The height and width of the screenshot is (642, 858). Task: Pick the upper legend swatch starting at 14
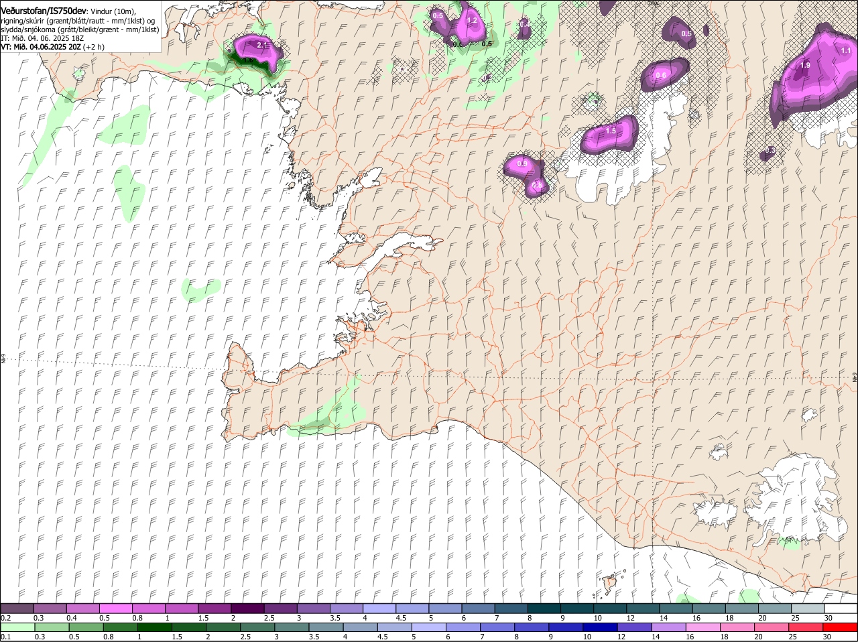tap(676, 608)
